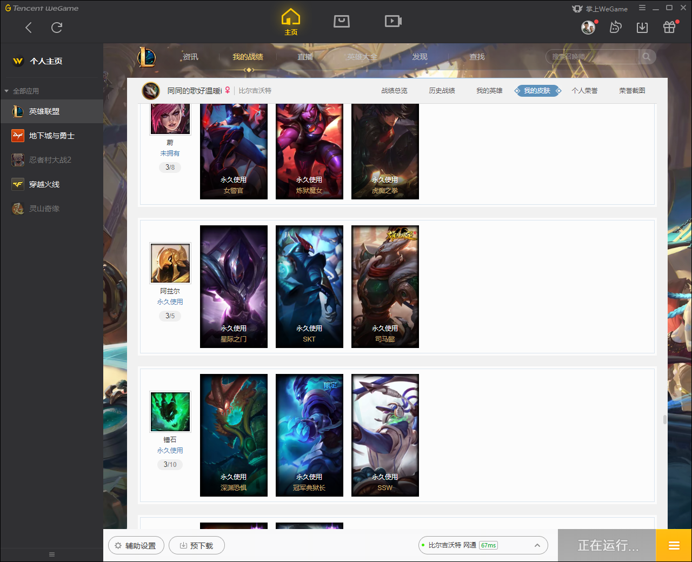Switch to the 查找 tab
The width and height of the screenshot is (692, 562).
pyautogui.click(x=477, y=57)
